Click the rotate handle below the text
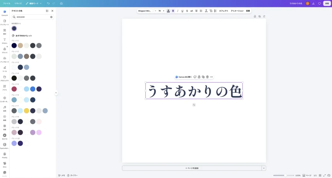The height and width of the screenshot is (178, 332). coord(194,105)
